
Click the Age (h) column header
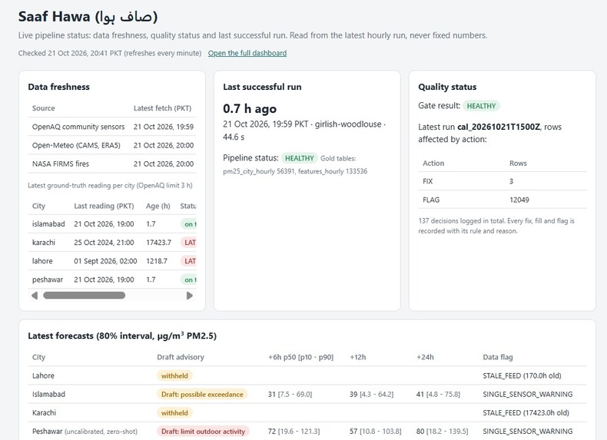click(x=158, y=207)
